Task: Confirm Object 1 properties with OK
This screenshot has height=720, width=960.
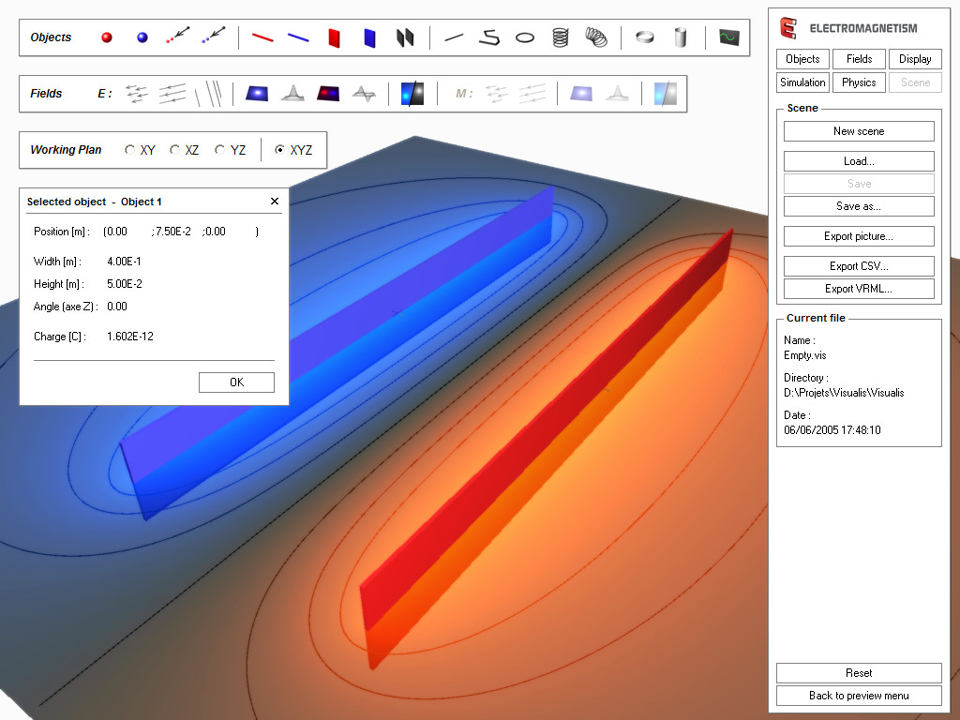Action: [235, 382]
